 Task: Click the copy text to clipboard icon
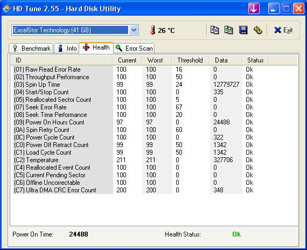coord(214,30)
